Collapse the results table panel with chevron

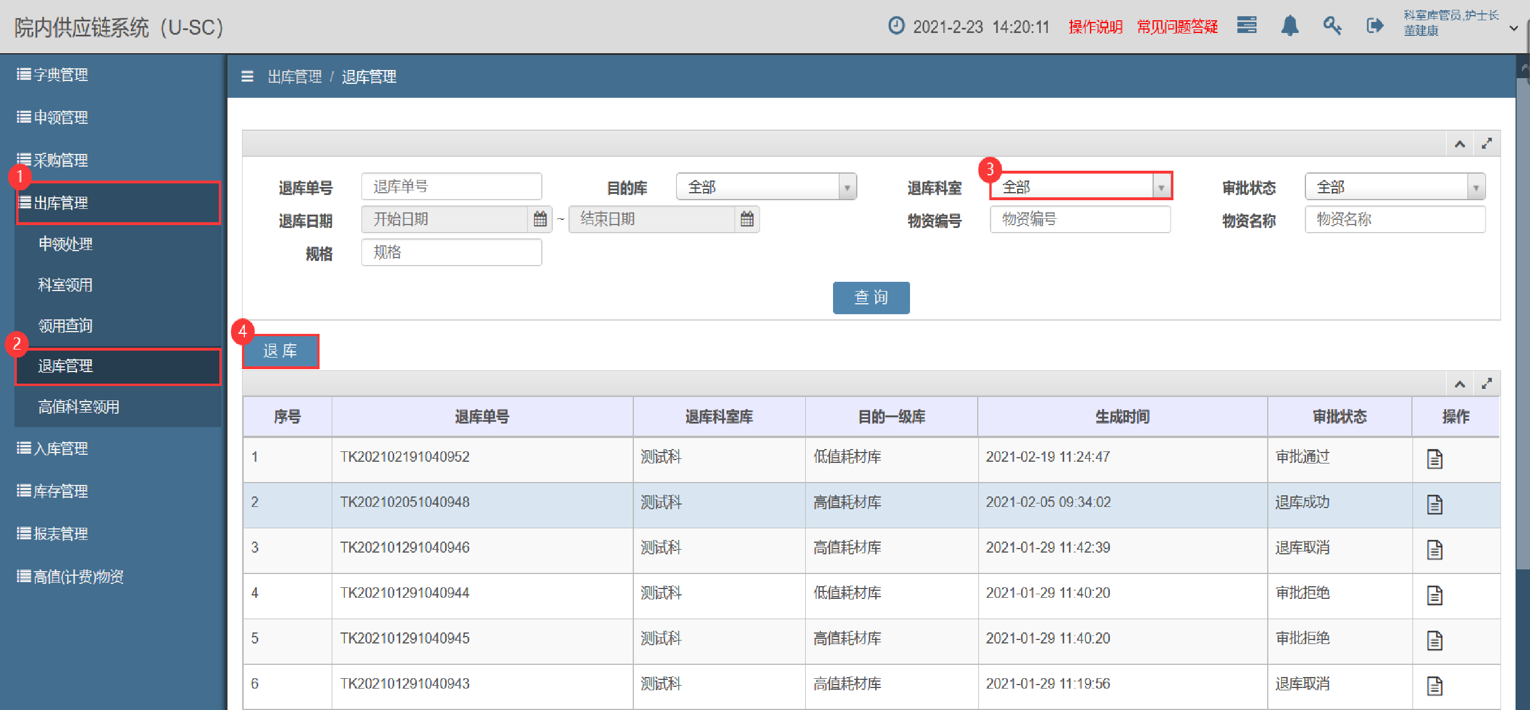tap(1459, 384)
